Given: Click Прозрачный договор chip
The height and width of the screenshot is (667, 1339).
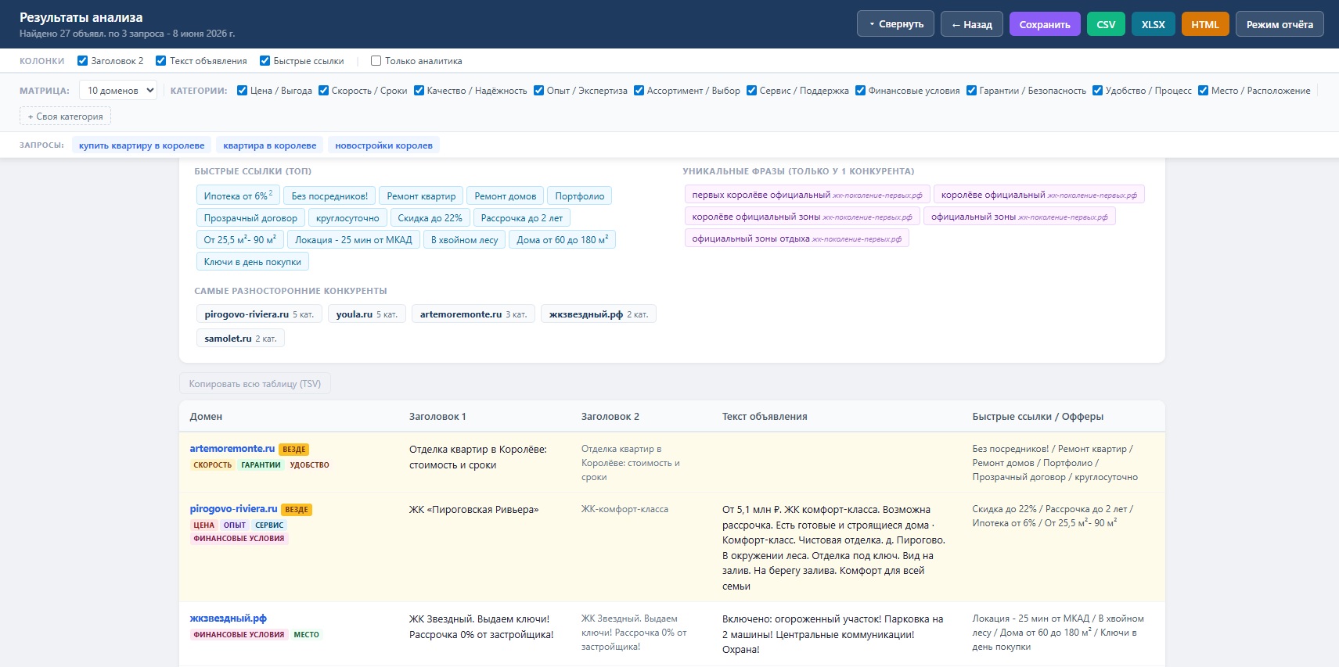Looking at the screenshot, I should (250, 218).
